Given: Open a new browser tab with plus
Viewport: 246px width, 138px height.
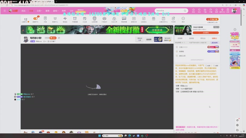Looking at the screenshot, I should 56,2.
